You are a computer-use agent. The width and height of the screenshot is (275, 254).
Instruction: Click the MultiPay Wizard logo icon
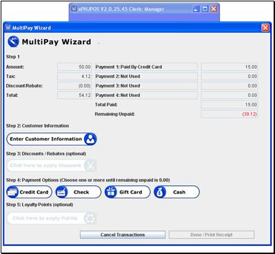(13, 42)
